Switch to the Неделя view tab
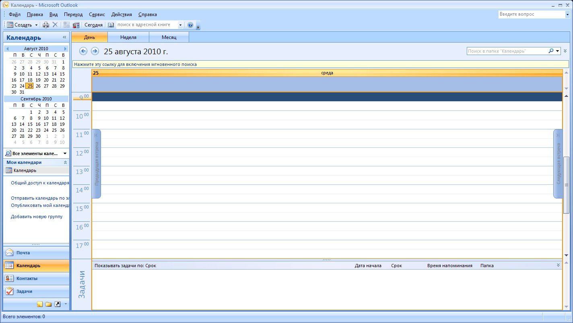 pos(128,37)
